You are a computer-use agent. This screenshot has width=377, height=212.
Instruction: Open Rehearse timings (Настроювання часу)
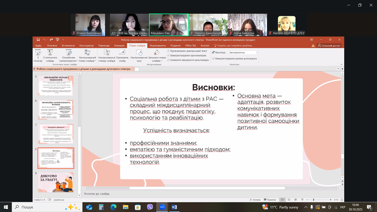point(139,55)
